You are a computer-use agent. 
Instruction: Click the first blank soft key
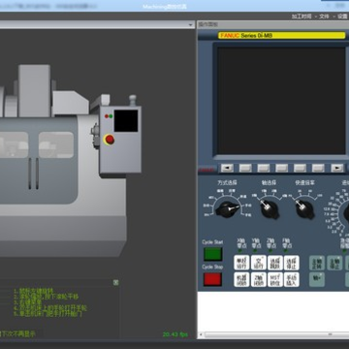point(245,168)
